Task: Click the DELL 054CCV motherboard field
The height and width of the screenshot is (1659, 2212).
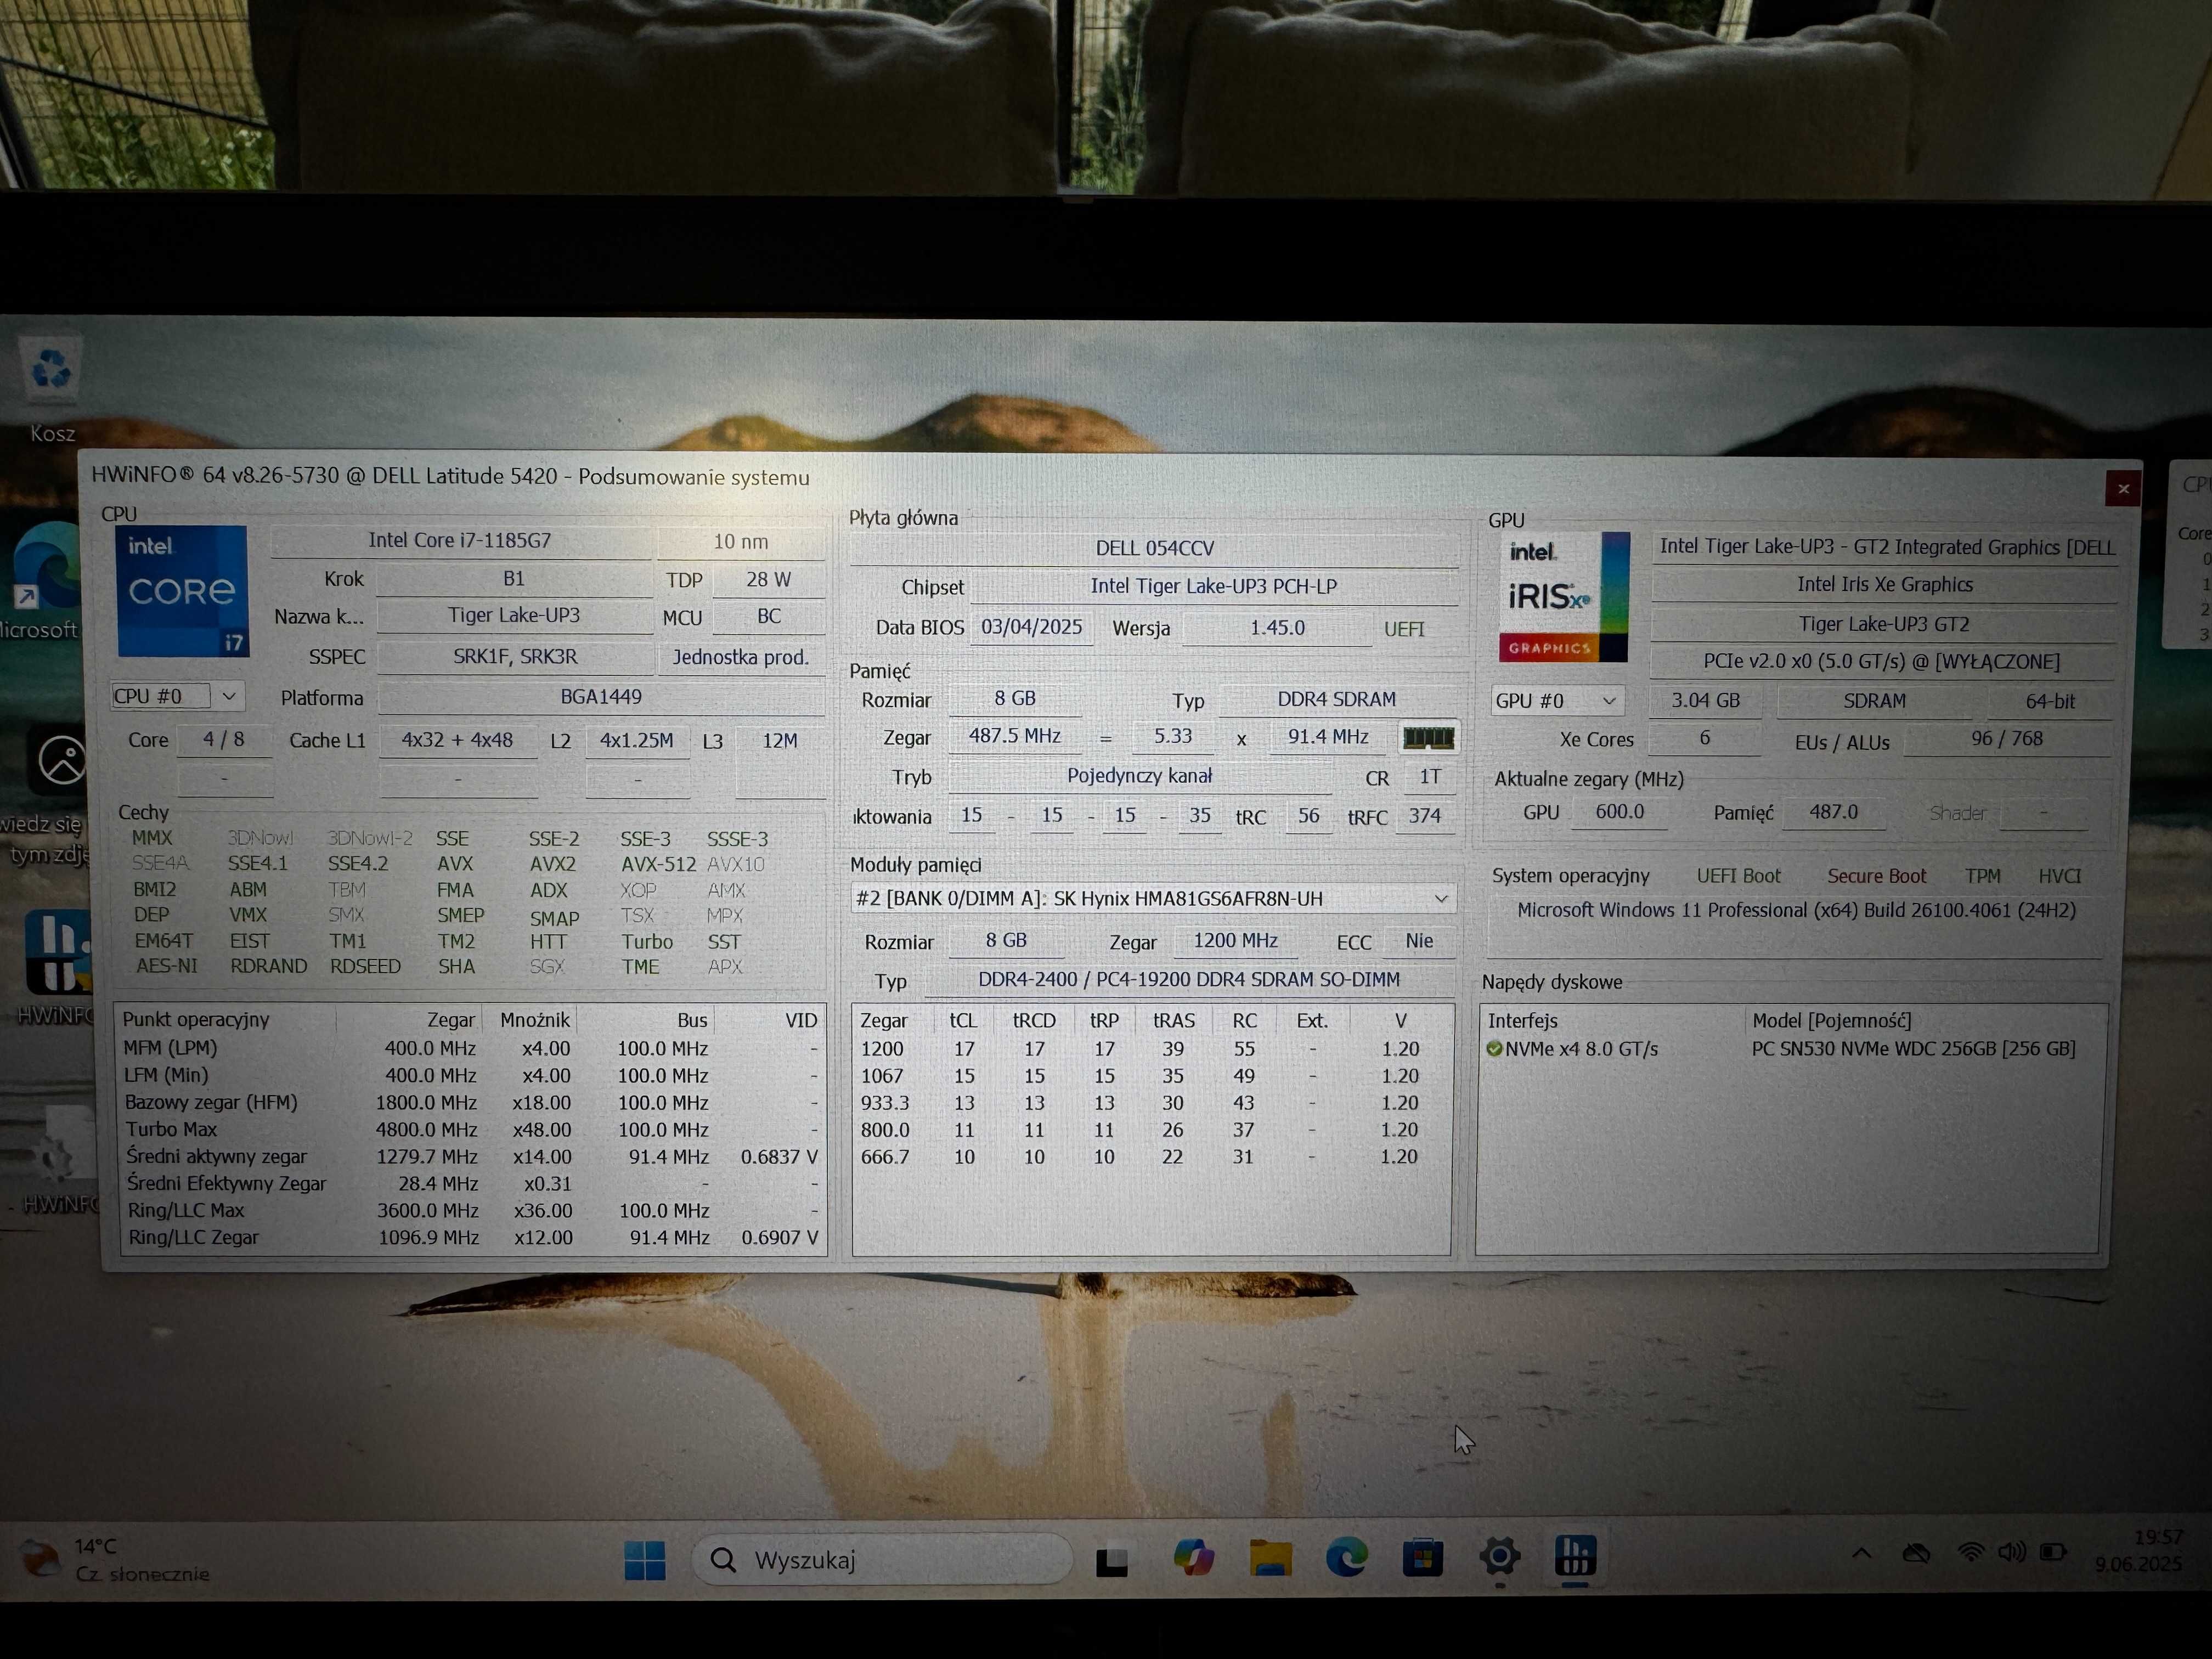Action: pyautogui.click(x=1154, y=549)
